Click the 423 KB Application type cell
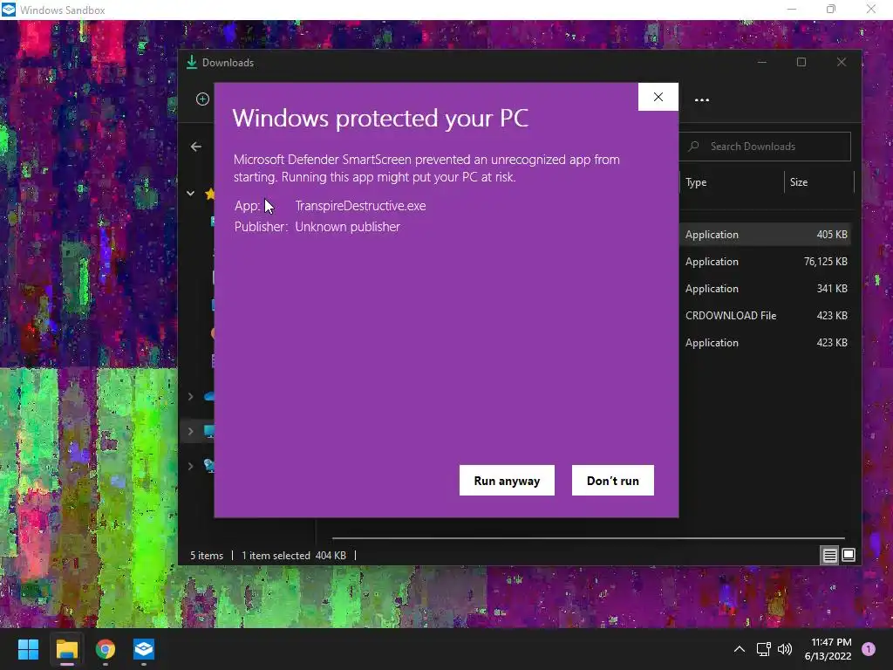 coord(712,342)
